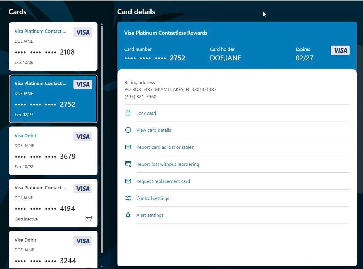Image resolution: width=363 pixels, height=269 pixels.
Task: Click the envelope icon for Report lost or stolen
Action: tap(128, 147)
